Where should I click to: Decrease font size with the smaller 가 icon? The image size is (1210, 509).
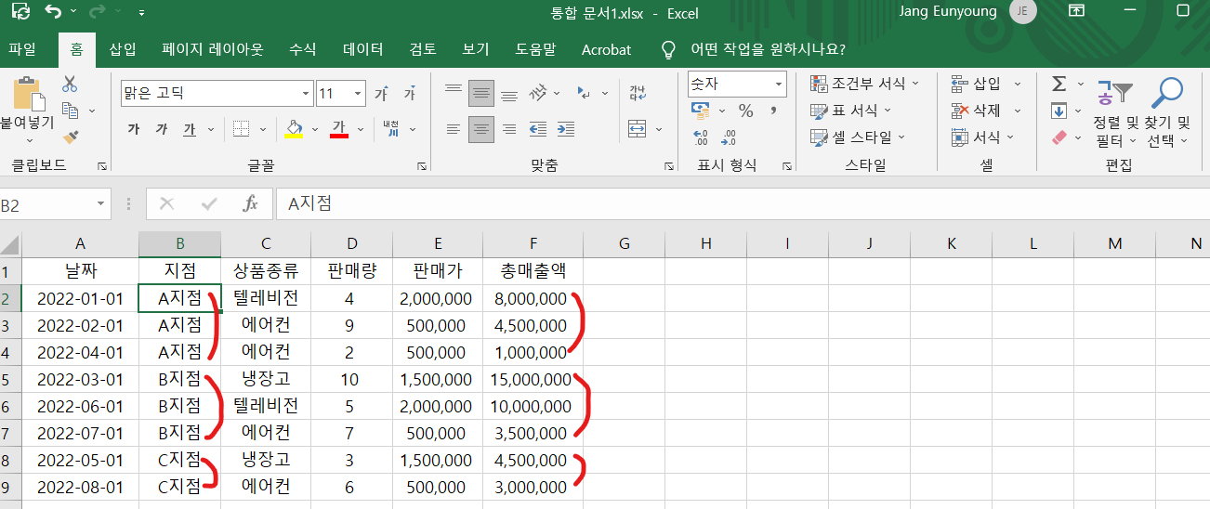point(409,94)
